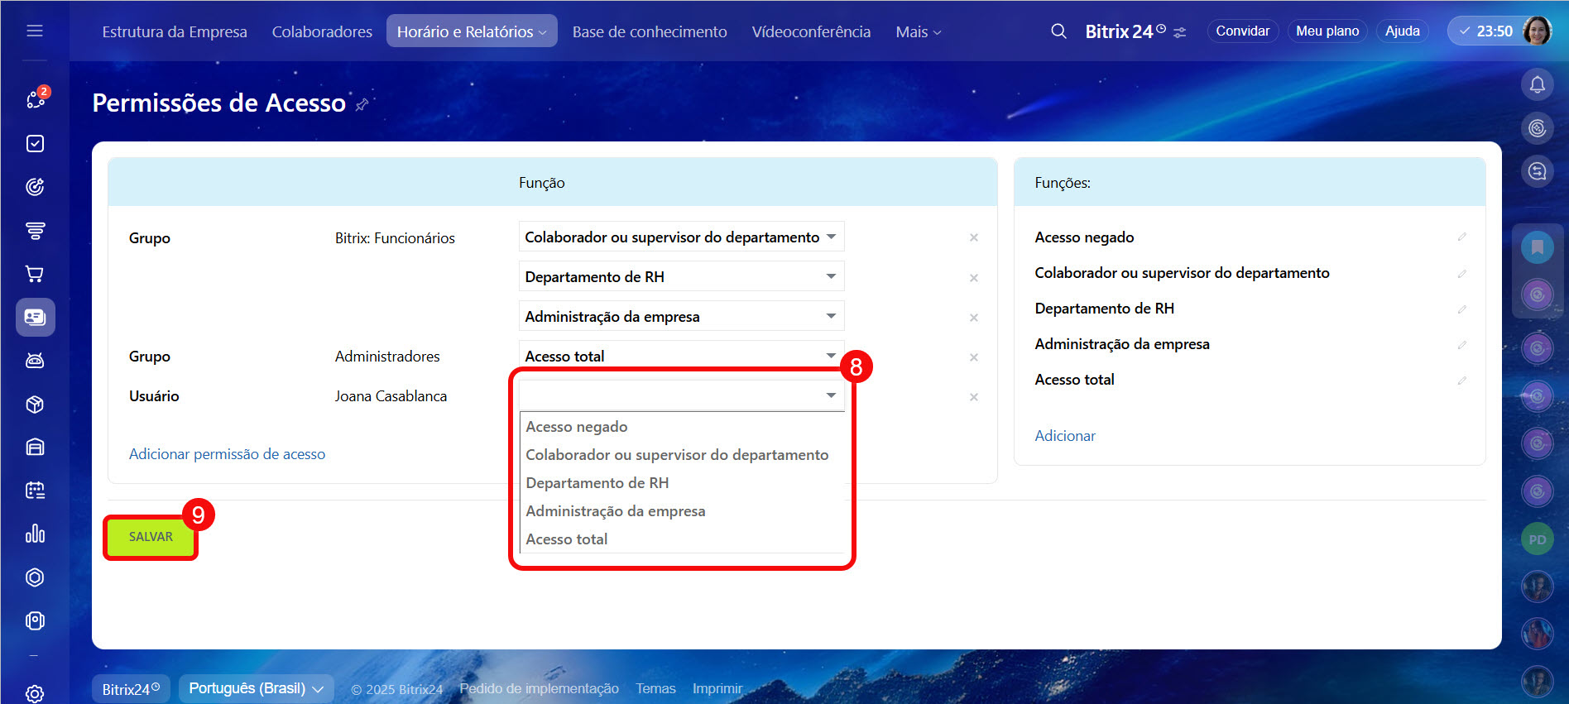Open the notifications bell icon
The image size is (1569, 704).
(x=1537, y=84)
